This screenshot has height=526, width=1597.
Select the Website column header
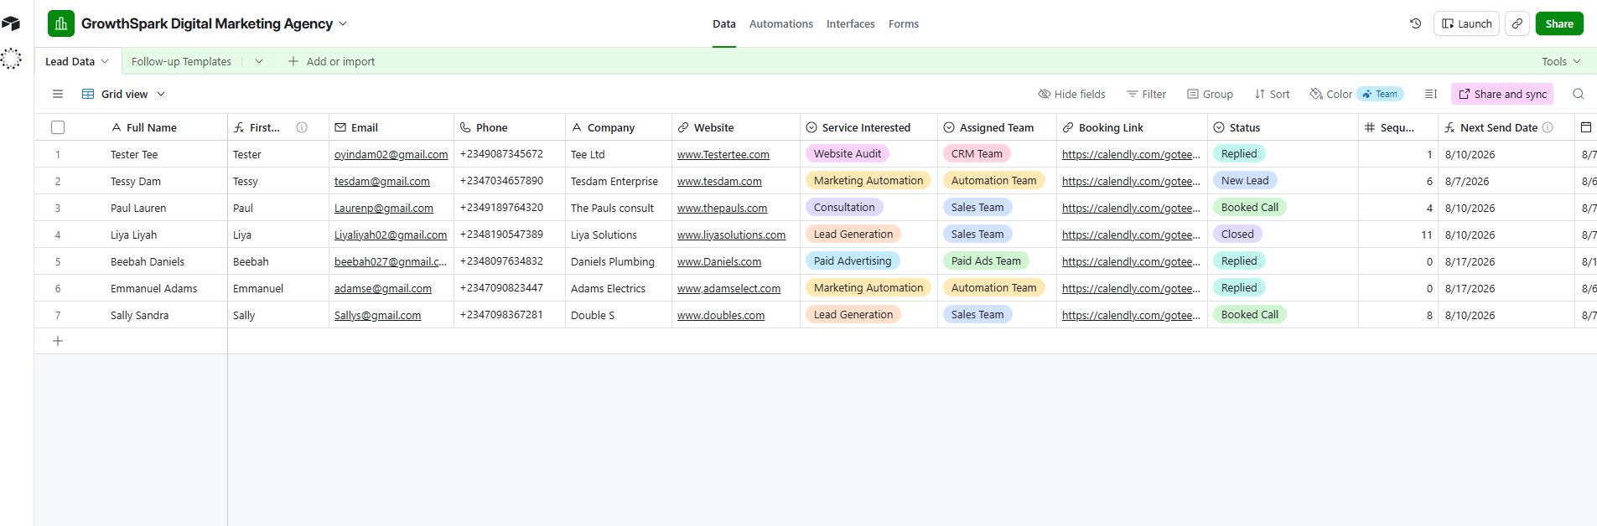point(736,127)
